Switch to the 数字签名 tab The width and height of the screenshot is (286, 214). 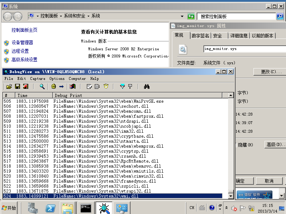[201, 36]
